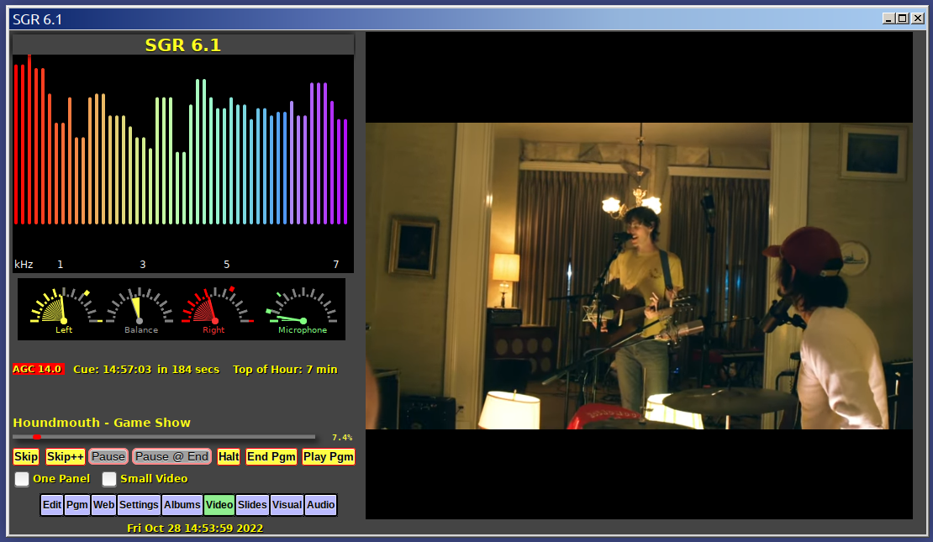Skip the current track
The height and width of the screenshot is (542, 933).
26,457
